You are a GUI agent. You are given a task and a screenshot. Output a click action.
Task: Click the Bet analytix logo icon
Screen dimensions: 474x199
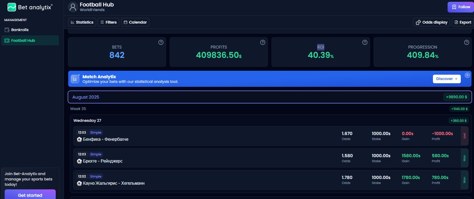[x=12, y=7]
